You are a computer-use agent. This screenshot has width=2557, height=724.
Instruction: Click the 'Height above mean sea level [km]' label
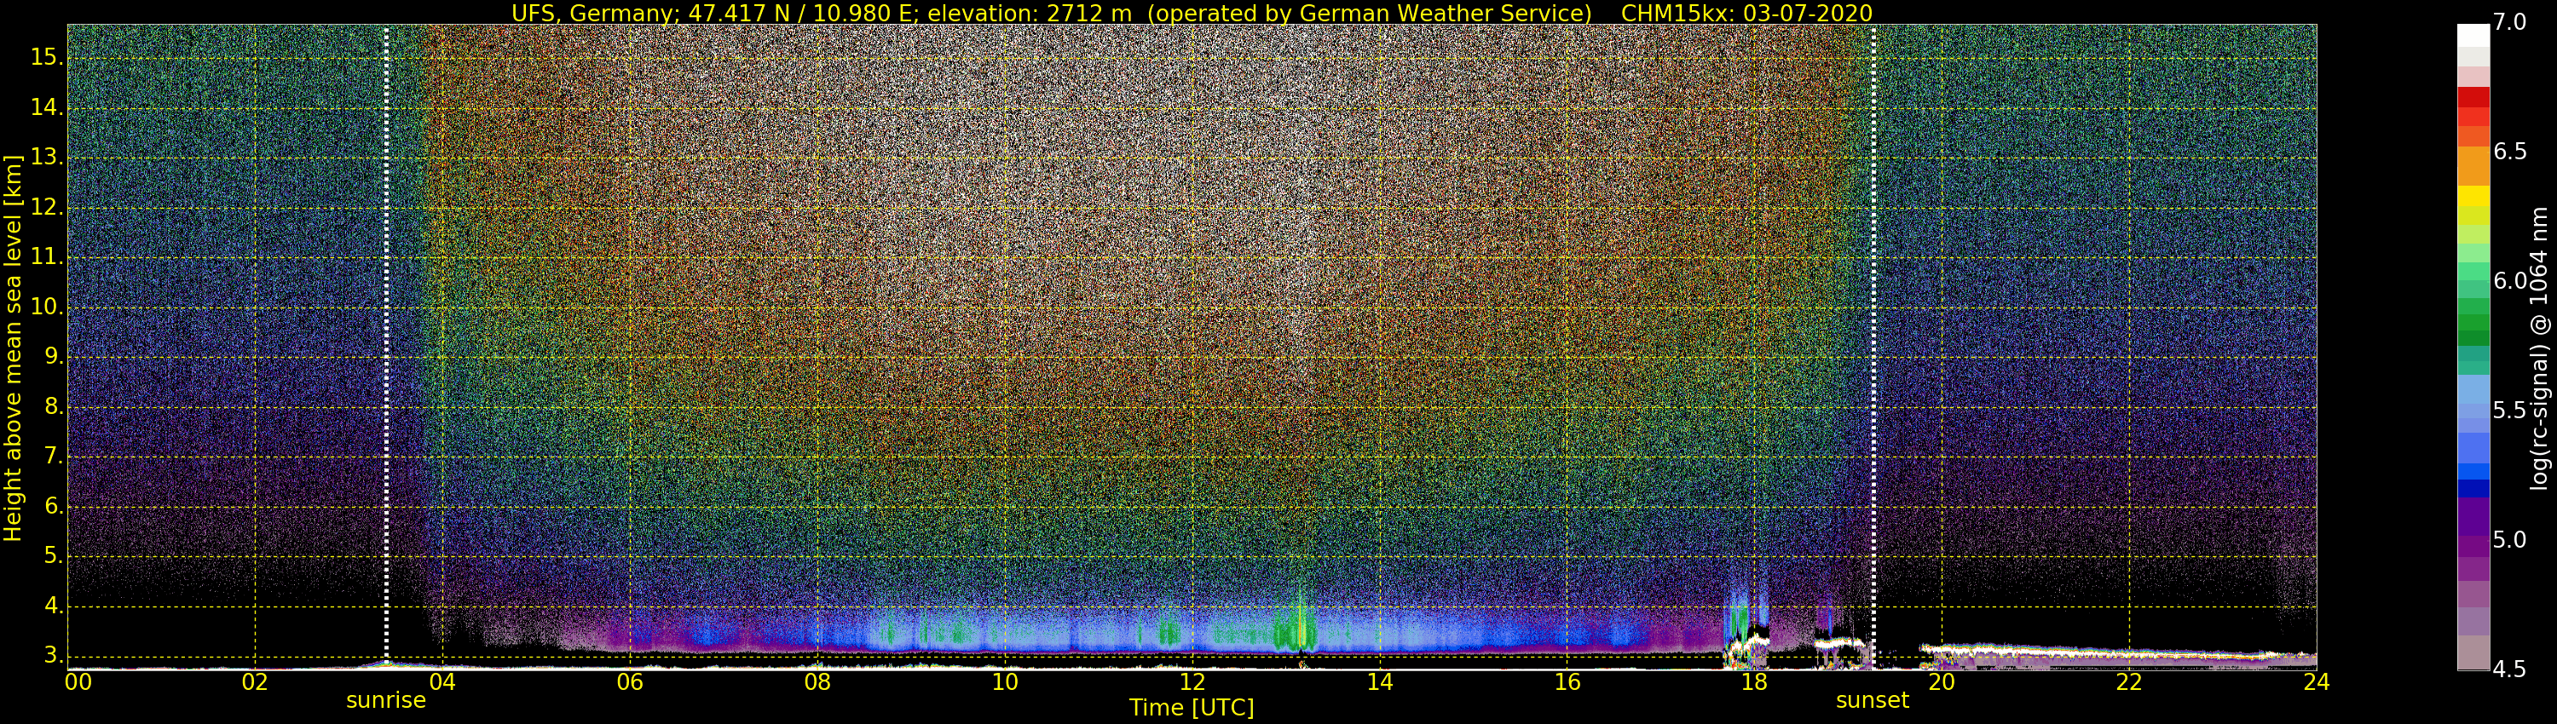click(13, 348)
